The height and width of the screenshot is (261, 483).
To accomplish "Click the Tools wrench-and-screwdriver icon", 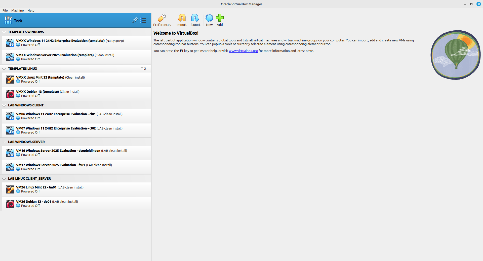I will pyautogui.click(x=8, y=20).
